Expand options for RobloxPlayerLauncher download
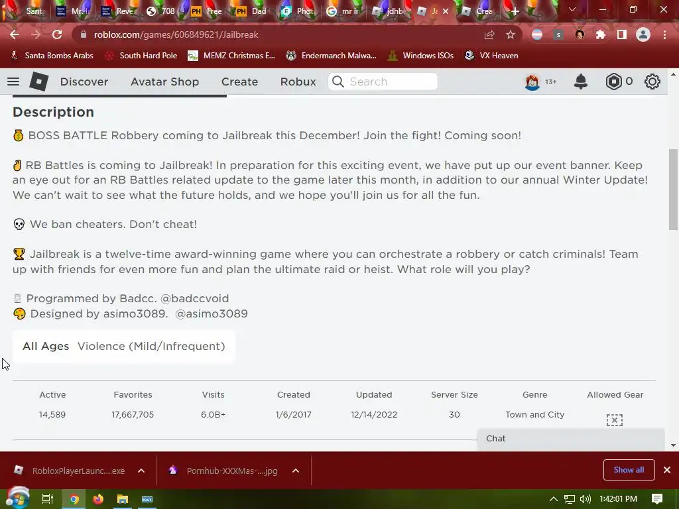This screenshot has height=509, width=679. click(141, 471)
